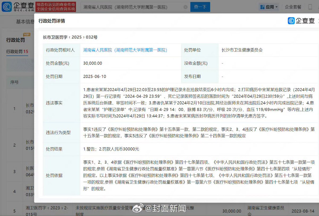This screenshot has width=319, height=216.
Task: Click the paragraph starting 事实1违反了
Action: tap(199, 132)
